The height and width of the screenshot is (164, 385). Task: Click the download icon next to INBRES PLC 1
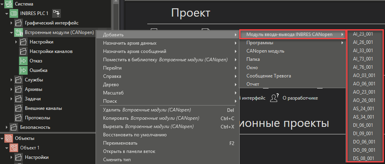click(x=57, y=13)
